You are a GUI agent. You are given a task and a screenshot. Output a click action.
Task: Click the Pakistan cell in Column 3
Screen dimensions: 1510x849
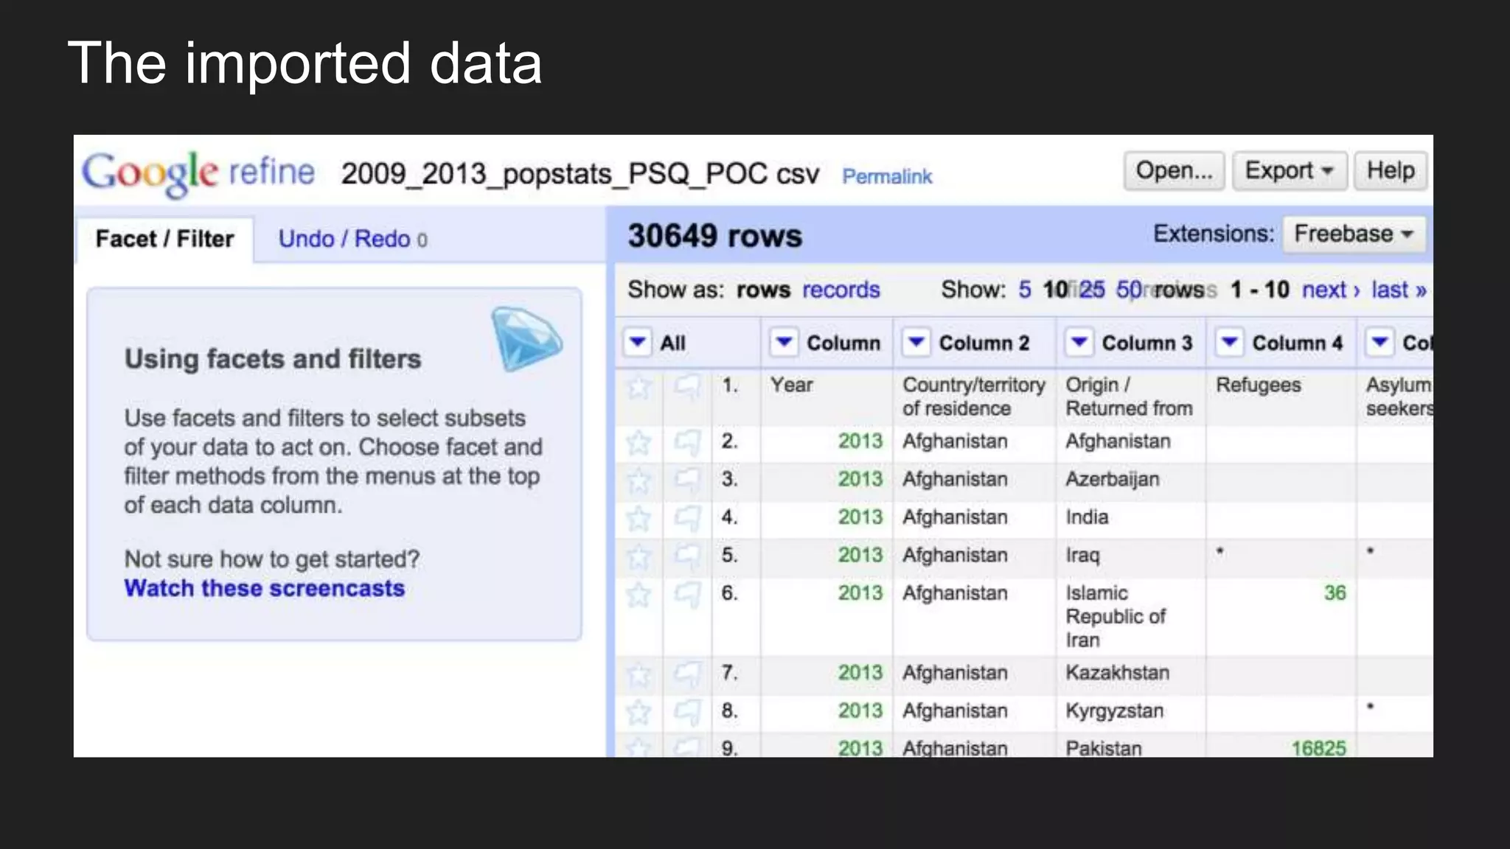pyautogui.click(x=1131, y=746)
